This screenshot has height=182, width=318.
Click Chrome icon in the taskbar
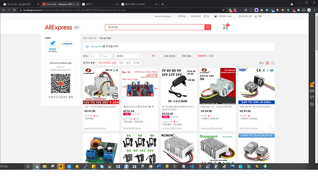pos(36,166)
